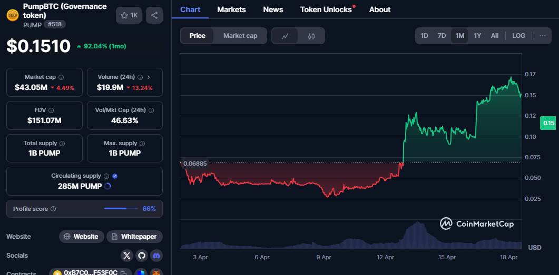This screenshot has width=559, height=275.
Task: Click the $19.9M volume value
Action: pyautogui.click(x=110, y=87)
